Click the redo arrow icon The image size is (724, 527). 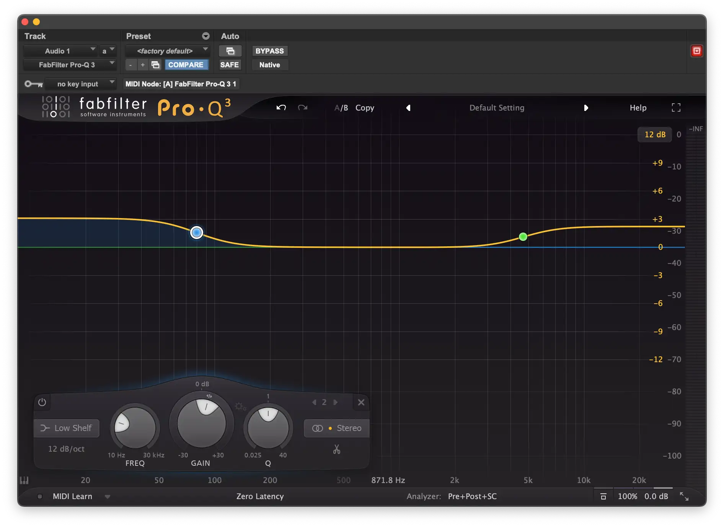tap(303, 107)
